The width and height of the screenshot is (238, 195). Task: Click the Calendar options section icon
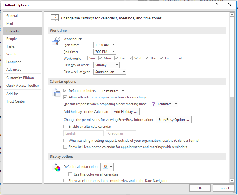[x=56, y=92]
